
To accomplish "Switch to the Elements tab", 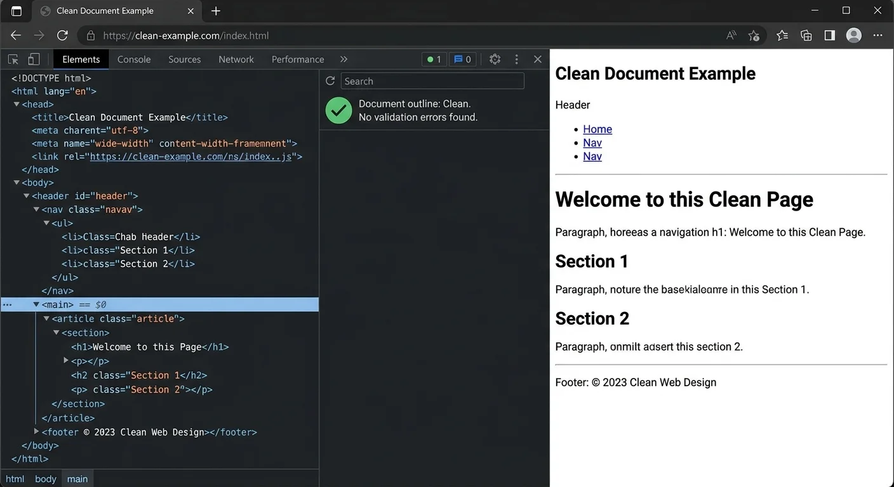I will click(81, 59).
